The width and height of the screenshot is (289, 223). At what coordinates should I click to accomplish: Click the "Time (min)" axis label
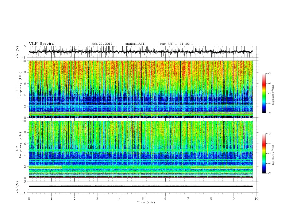point(146,202)
